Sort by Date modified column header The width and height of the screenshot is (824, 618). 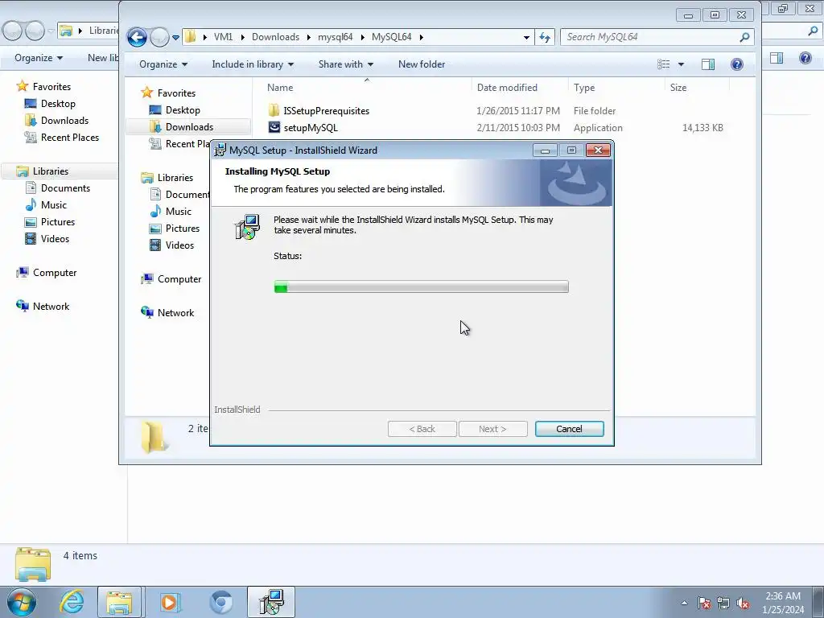tap(507, 88)
